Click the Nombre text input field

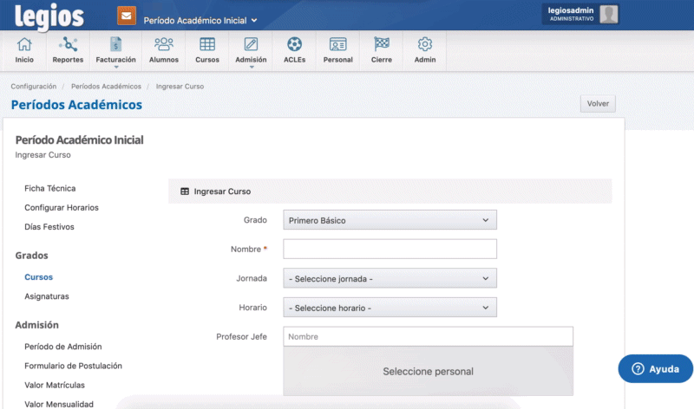click(x=390, y=250)
